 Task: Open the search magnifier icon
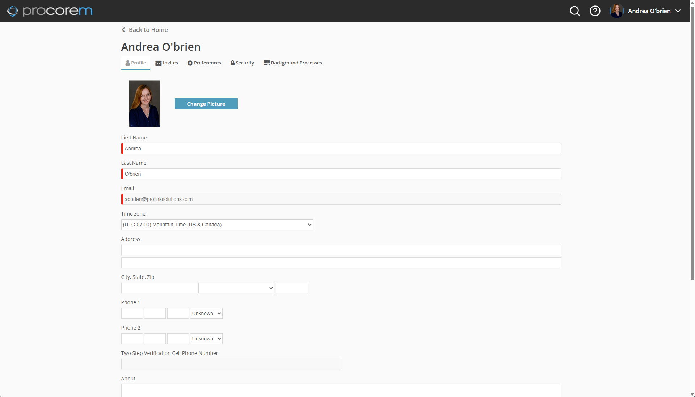coord(574,11)
